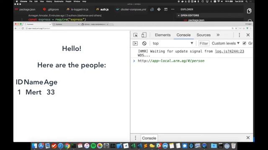Select the first Chrome browser tab

[37, 24]
